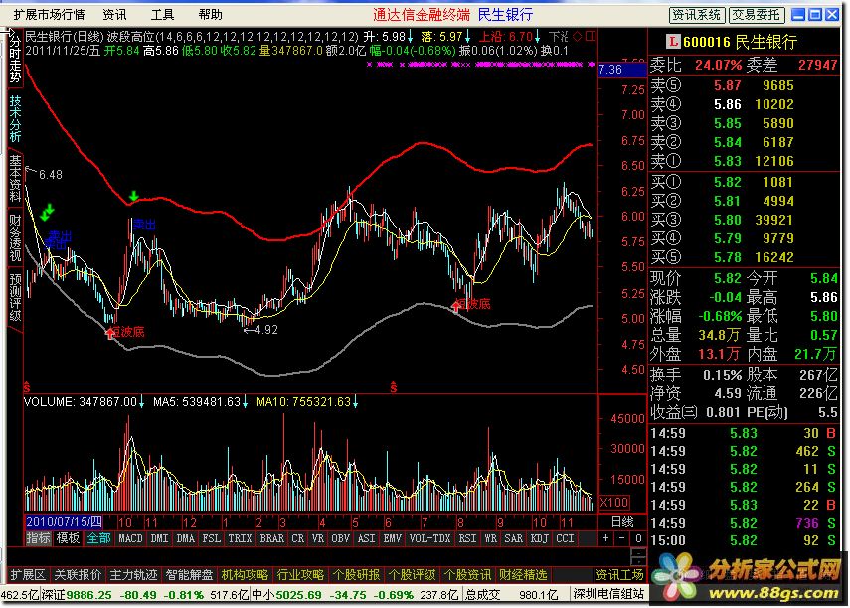Viewport: 850px width, 608px height.
Task: Click the square window icon at chart top-right
Action: (x=591, y=36)
